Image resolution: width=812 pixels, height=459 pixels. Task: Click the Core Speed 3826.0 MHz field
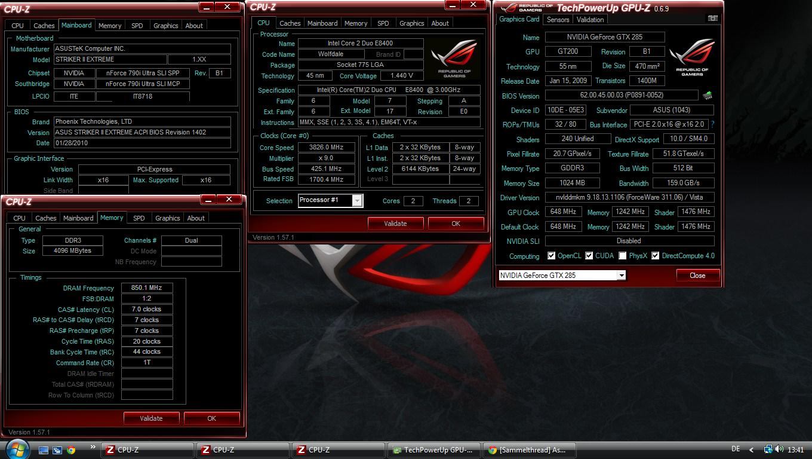326,147
